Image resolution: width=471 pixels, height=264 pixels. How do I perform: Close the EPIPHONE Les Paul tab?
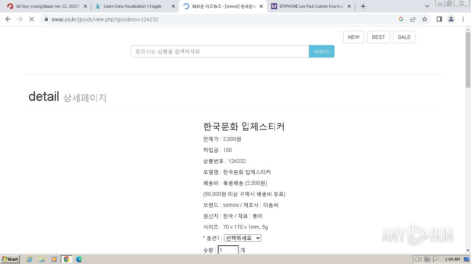pos(349,6)
